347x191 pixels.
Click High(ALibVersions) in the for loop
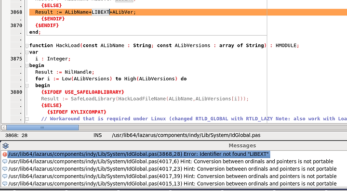[x=151, y=79]
